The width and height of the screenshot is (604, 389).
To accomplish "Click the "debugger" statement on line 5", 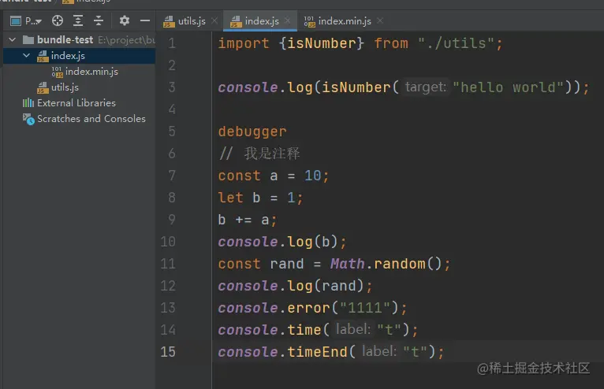I will (x=252, y=132).
